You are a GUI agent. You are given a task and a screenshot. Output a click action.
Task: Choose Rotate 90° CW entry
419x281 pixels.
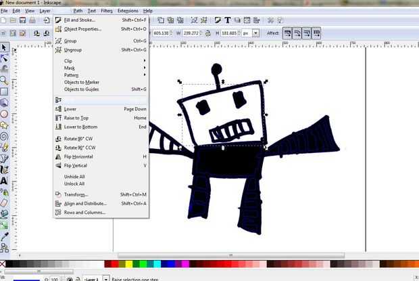[101, 139]
